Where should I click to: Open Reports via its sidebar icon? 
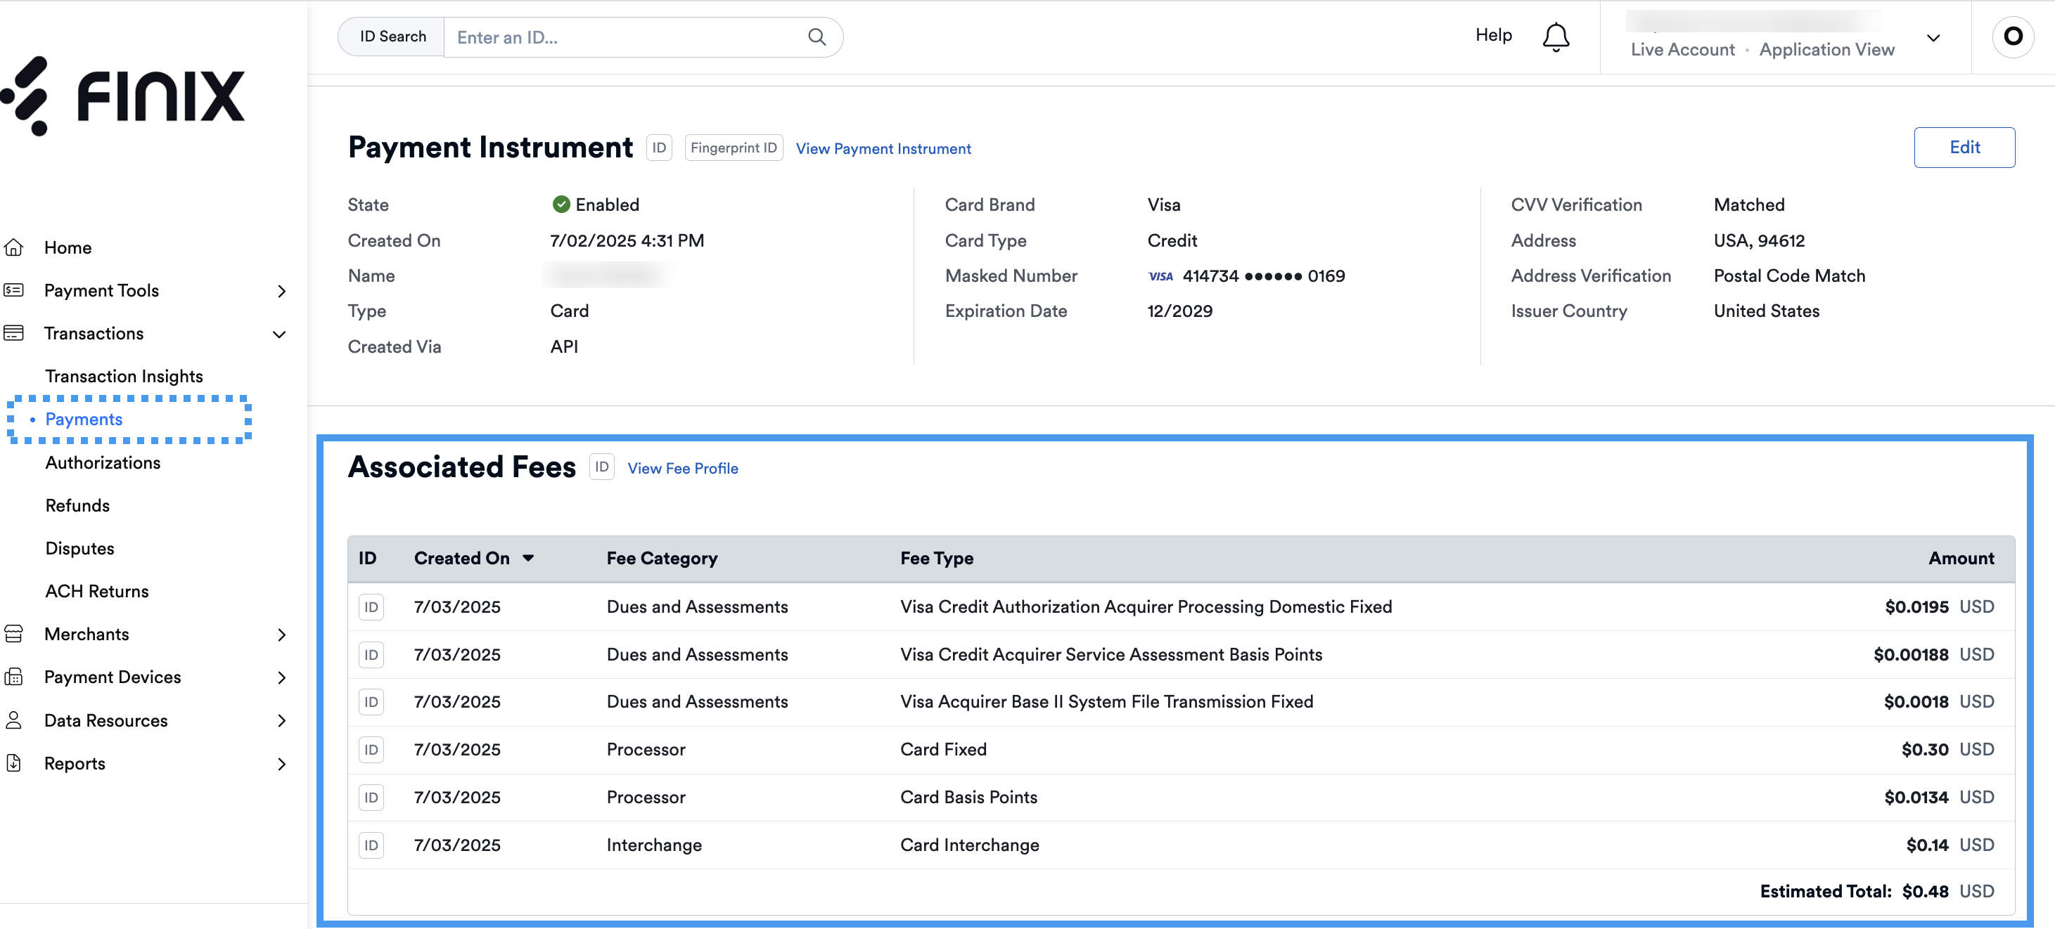14,762
